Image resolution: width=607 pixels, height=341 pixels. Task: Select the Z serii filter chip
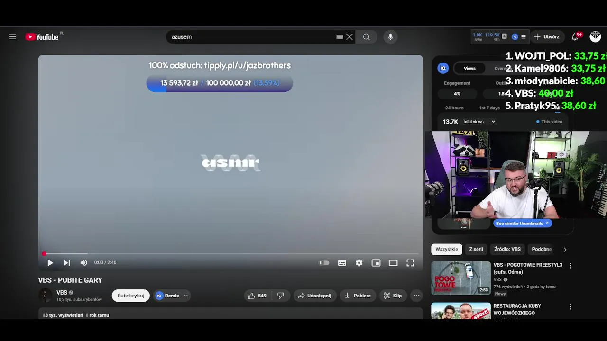[476, 249]
